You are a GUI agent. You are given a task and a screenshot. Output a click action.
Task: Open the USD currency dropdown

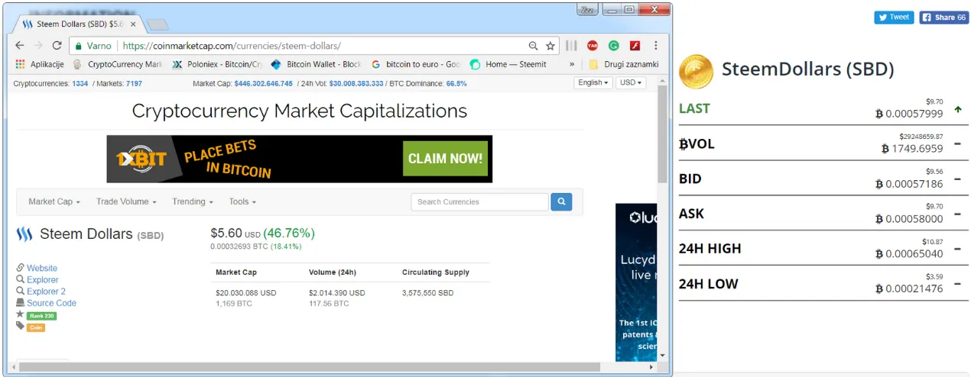point(631,82)
